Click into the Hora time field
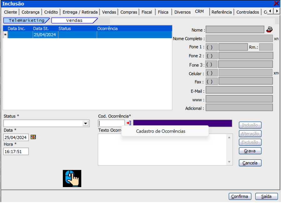The width and height of the screenshot is (281, 203). click(16, 152)
